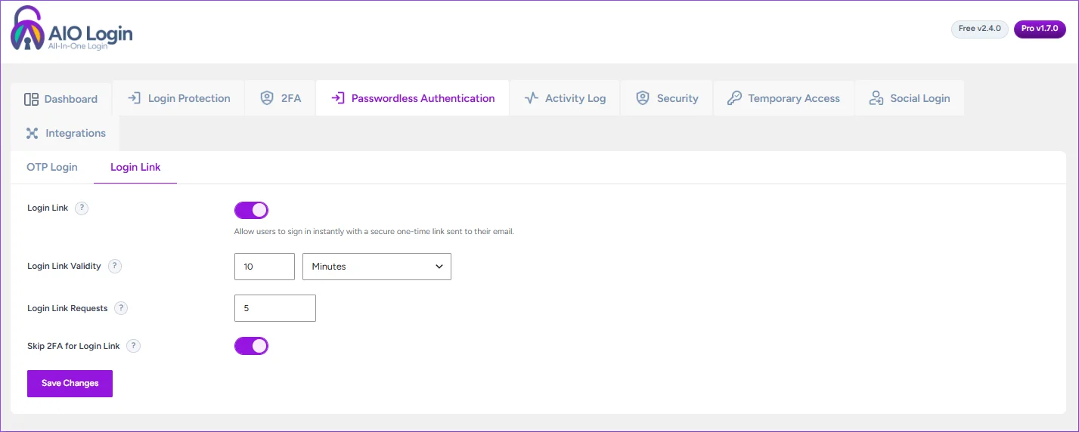Turn off Skip 2FA for Login Link
1079x432 pixels.
251,346
